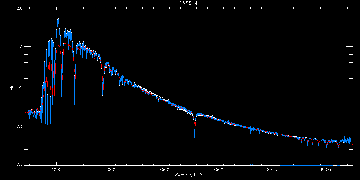360x180 pixels.
Task: Click the y-axis tick label "2.0"
Action: pos(19,8)
